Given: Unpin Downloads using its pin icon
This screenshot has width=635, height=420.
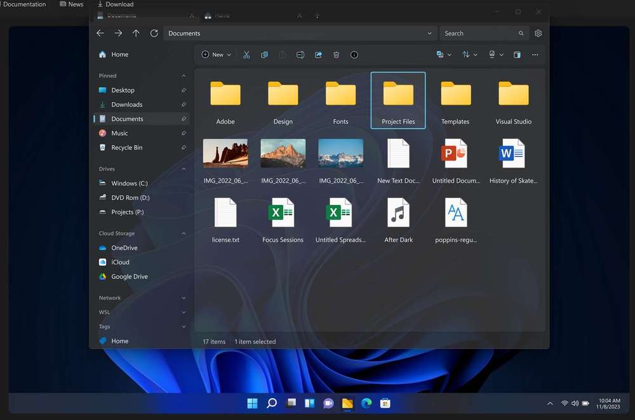Looking at the screenshot, I should pyautogui.click(x=184, y=105).
